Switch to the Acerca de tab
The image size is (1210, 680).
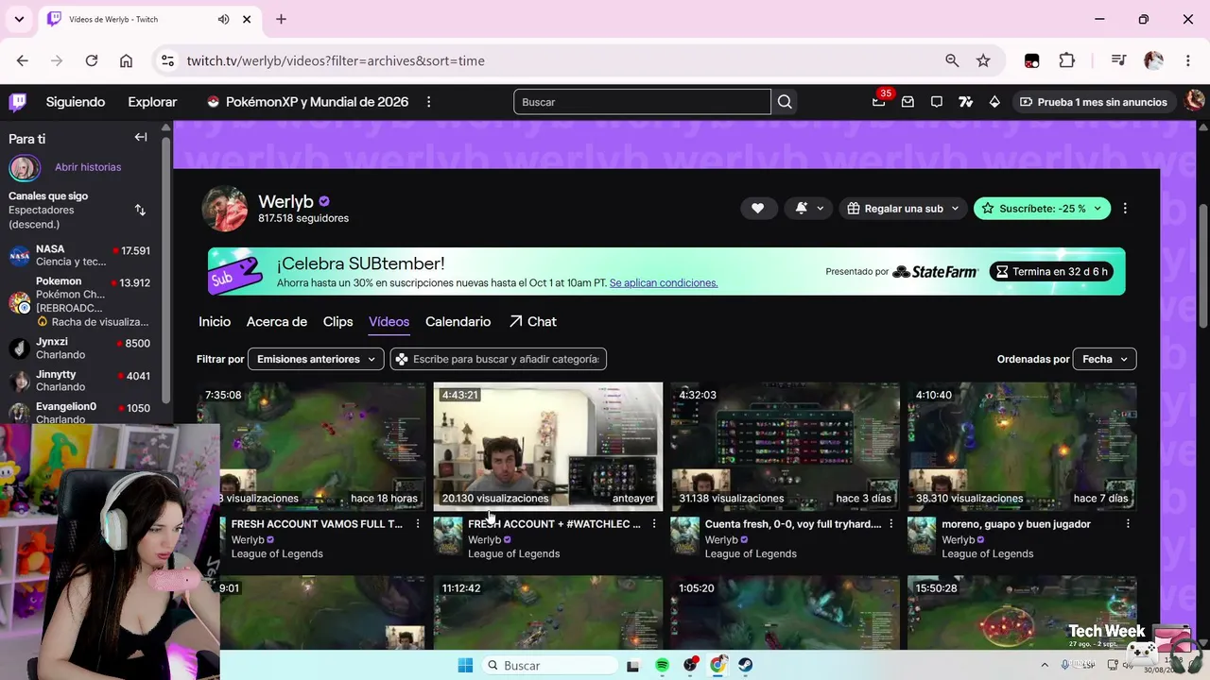pyautogui.click(x=277, y=321)
